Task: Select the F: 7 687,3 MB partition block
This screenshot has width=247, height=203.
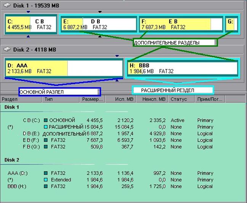Action: click(181, 24)
